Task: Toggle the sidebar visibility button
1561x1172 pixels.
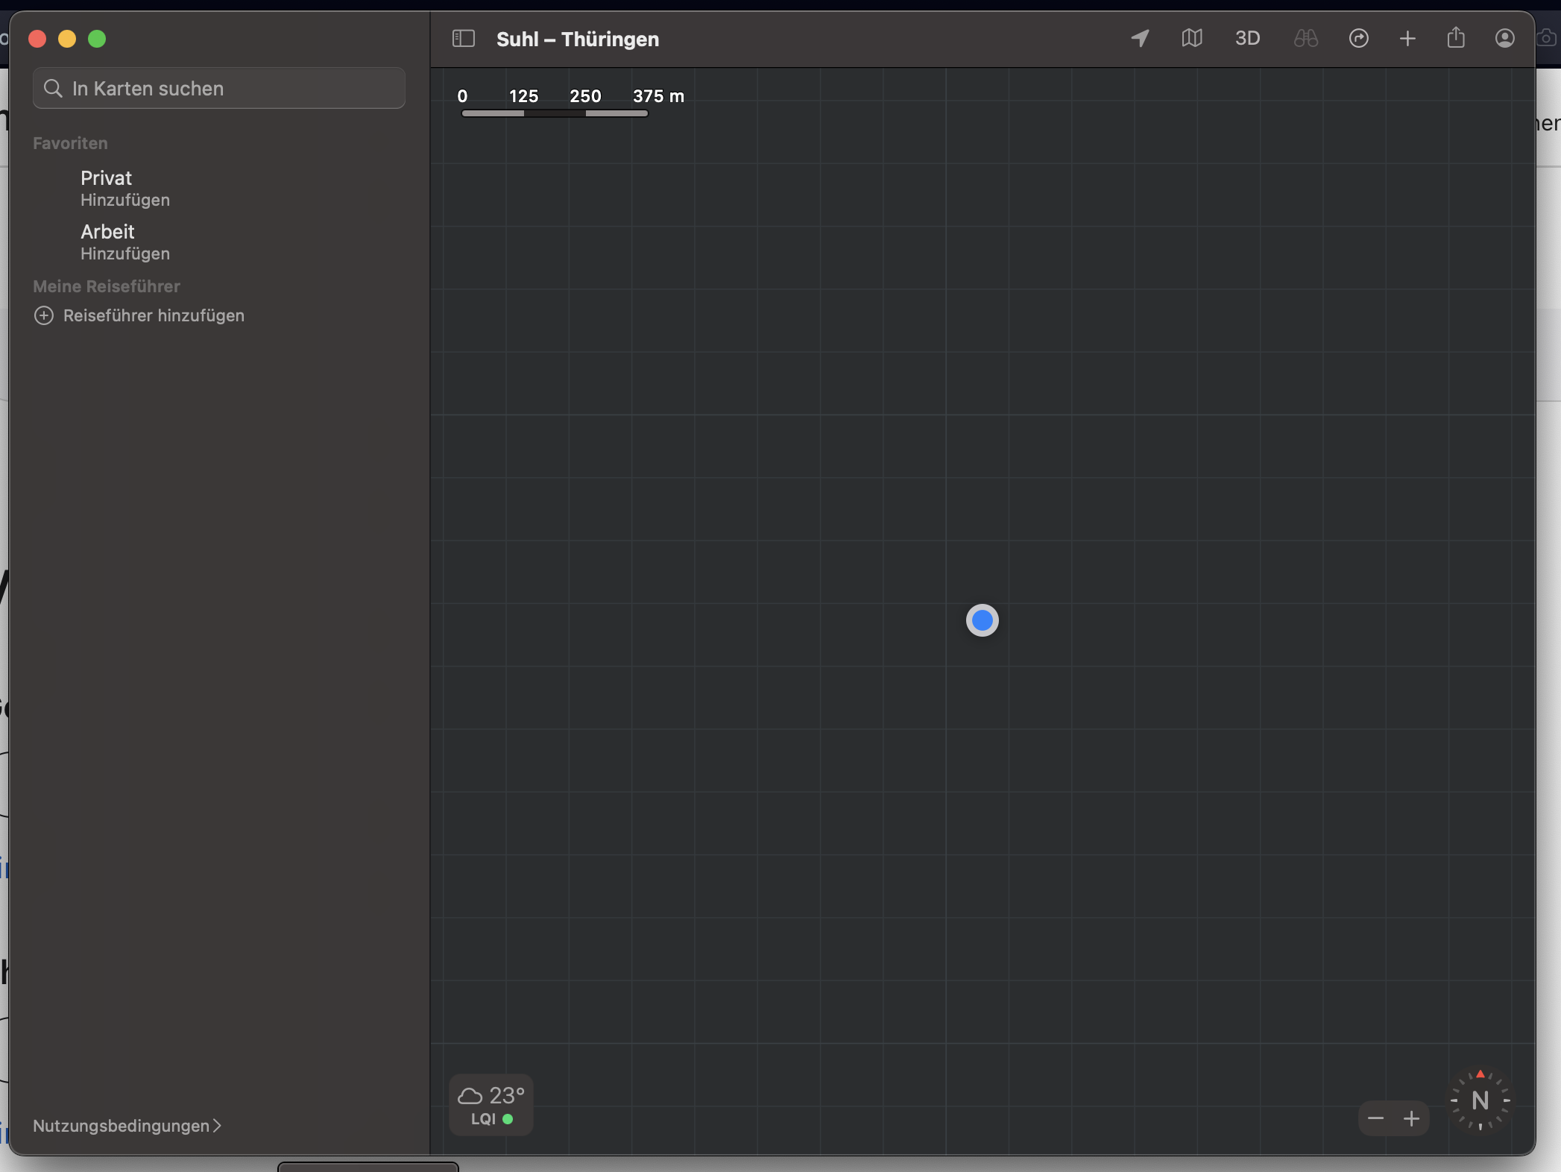Action: (x=463, y=39)
